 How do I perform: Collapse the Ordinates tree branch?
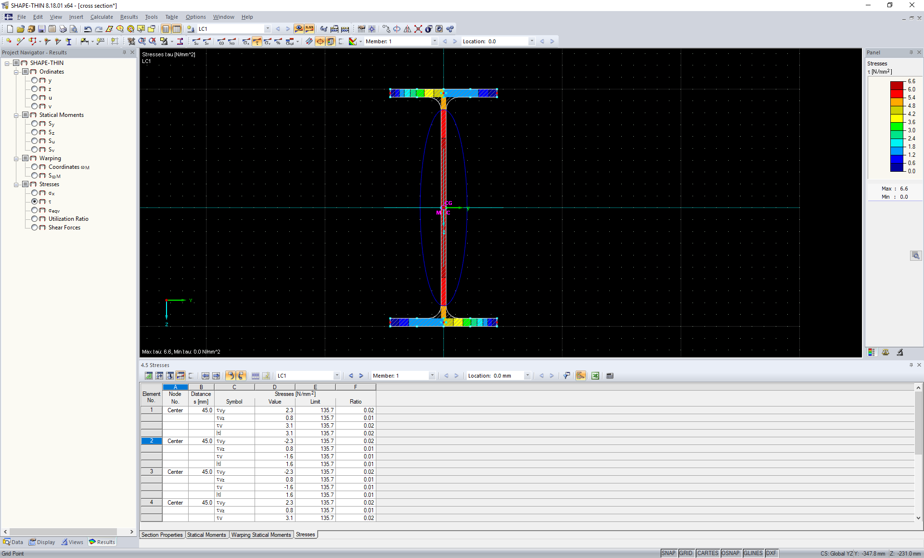pos(16,72)
